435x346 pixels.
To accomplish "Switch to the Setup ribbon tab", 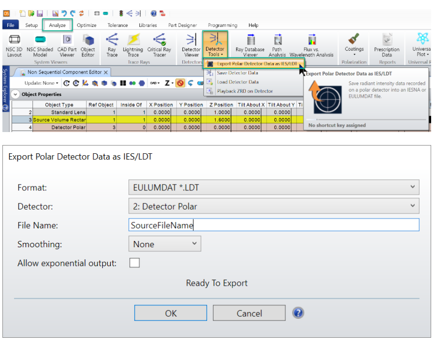I will [31, 25].
